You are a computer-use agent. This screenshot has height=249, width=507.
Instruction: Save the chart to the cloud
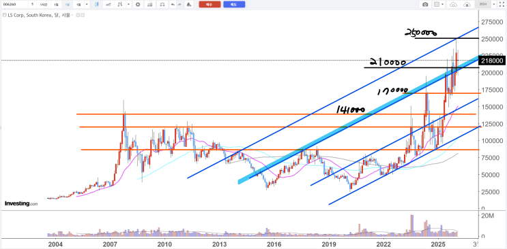467,5
